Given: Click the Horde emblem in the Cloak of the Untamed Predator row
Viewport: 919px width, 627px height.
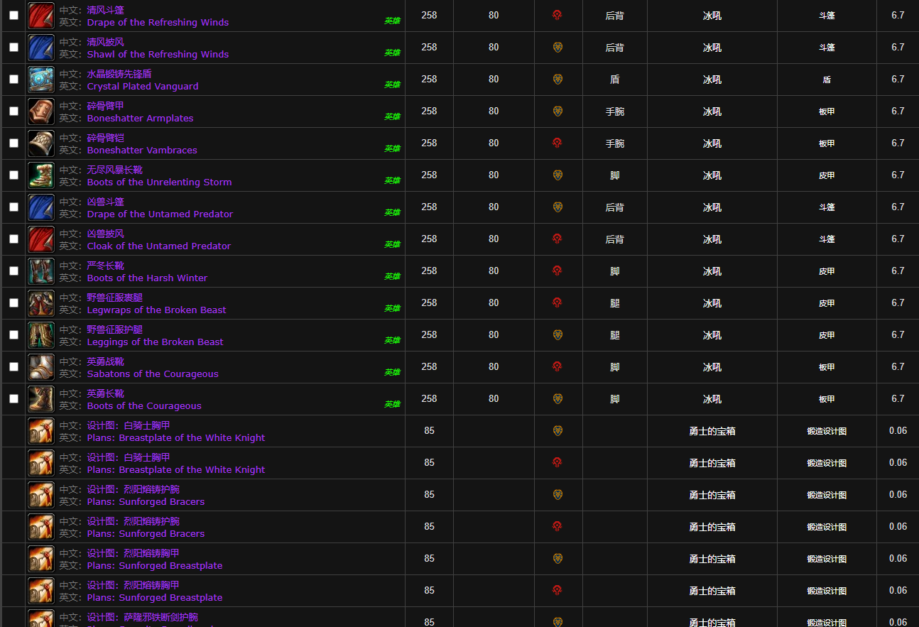Looking at the screenshot, I should [558, 239].
